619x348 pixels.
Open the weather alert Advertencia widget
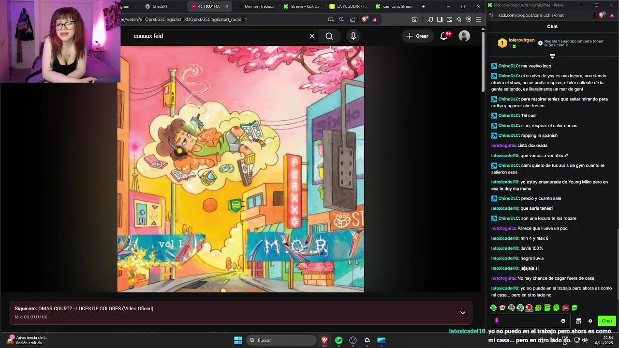point(27,340)
